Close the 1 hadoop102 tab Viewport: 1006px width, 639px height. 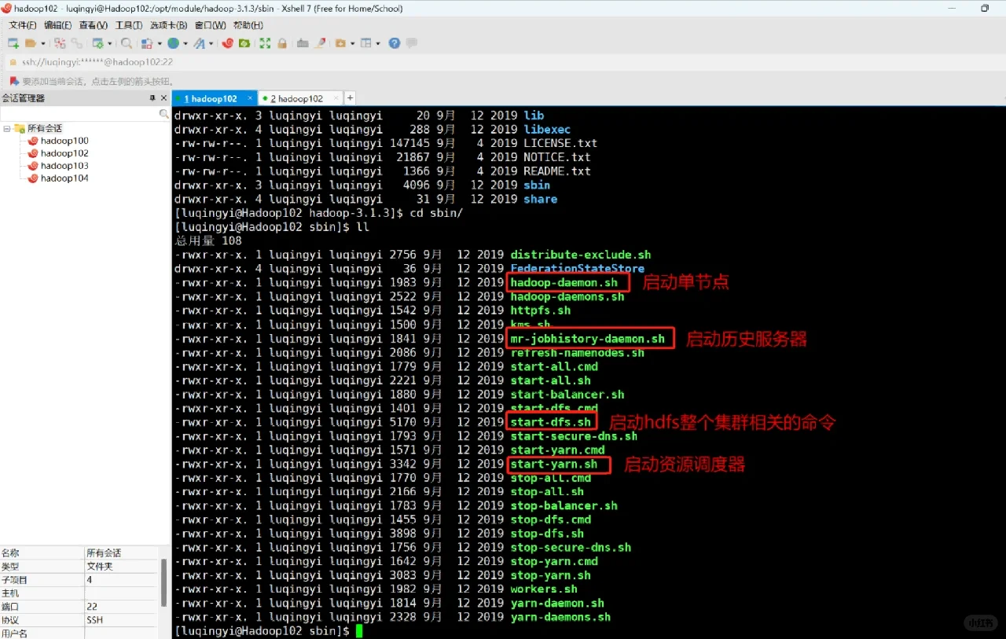250,98
